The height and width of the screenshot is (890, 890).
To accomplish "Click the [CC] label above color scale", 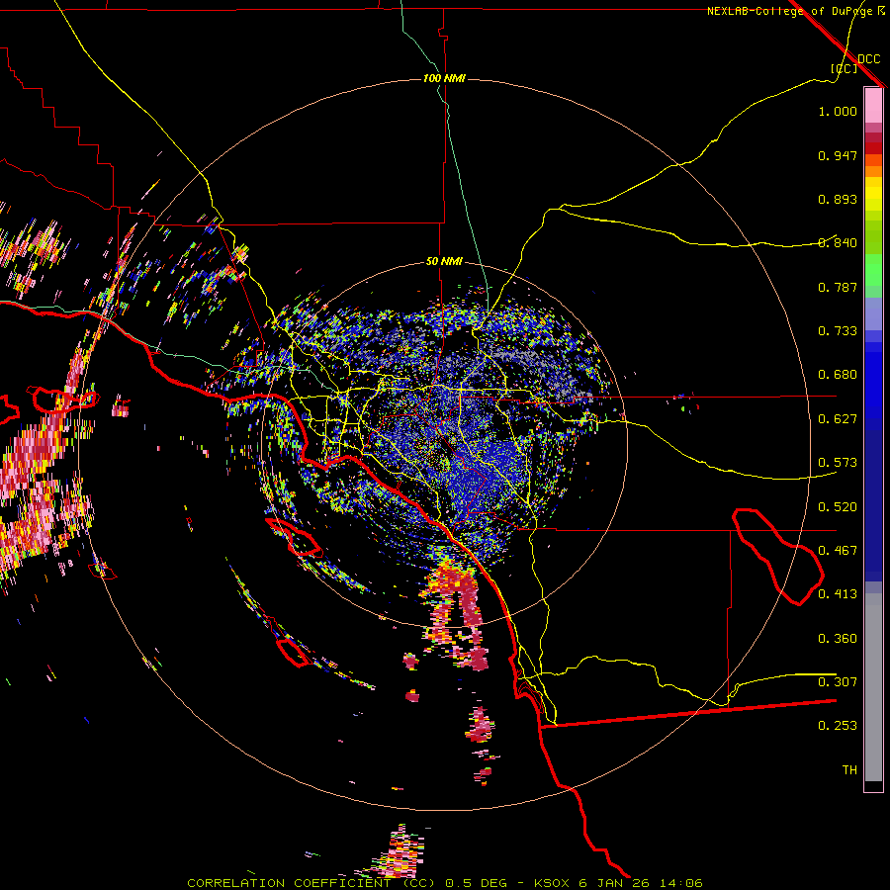I will tap(845, 68).
